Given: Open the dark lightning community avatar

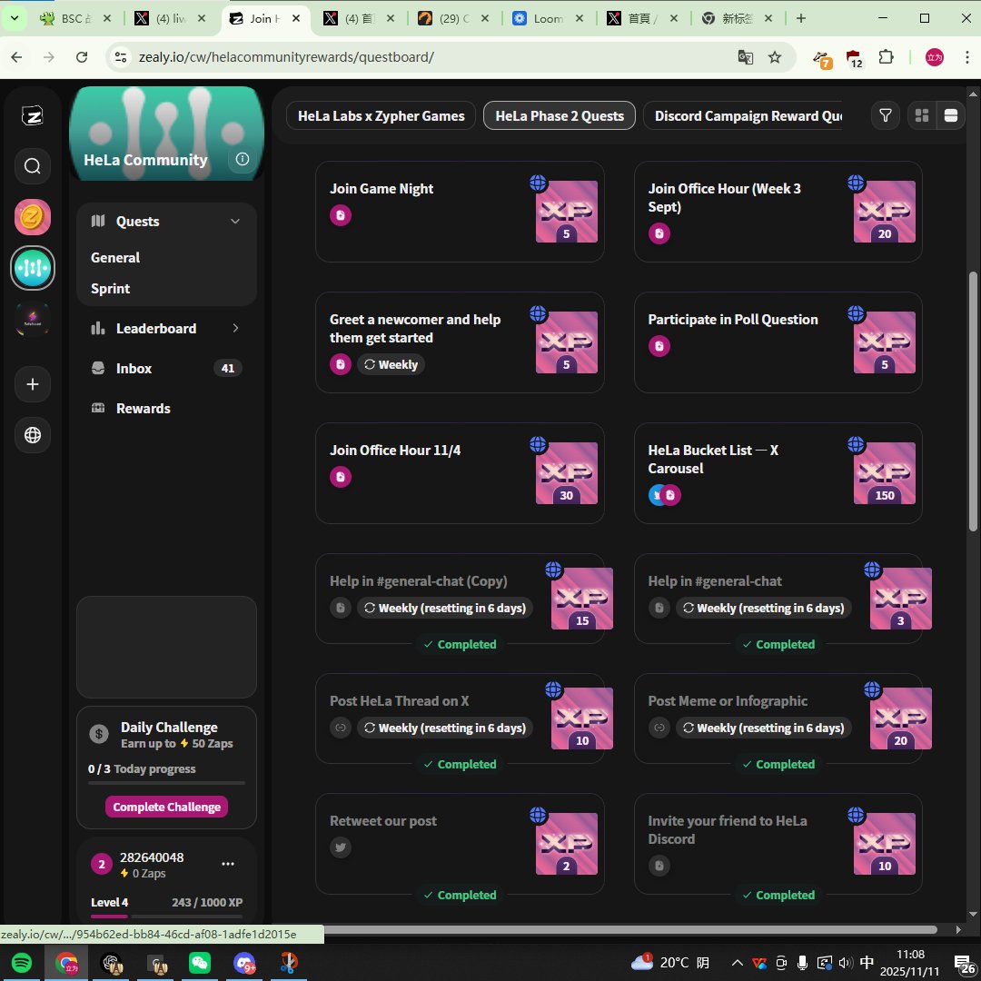Looking at the screenshot, I should [33, 320].
